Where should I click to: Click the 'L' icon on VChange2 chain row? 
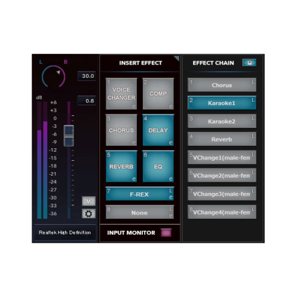click(253, 172)
